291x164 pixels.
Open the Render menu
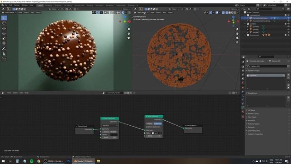point(17,5)
